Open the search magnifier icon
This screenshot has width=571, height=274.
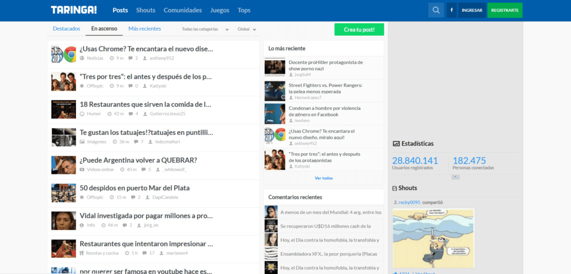(436, 10)
